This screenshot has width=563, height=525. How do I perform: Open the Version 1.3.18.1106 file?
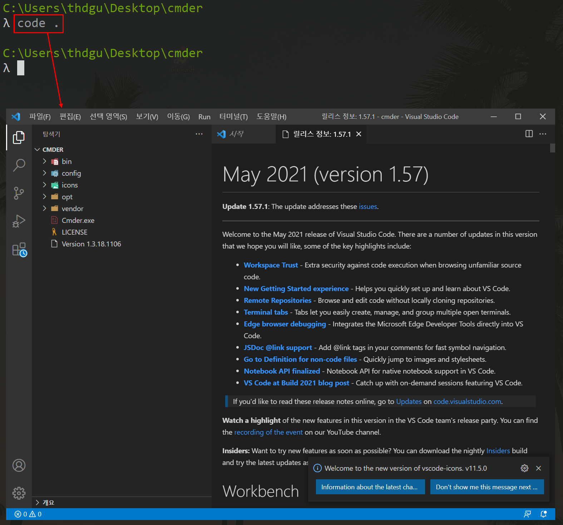[122, 244]
